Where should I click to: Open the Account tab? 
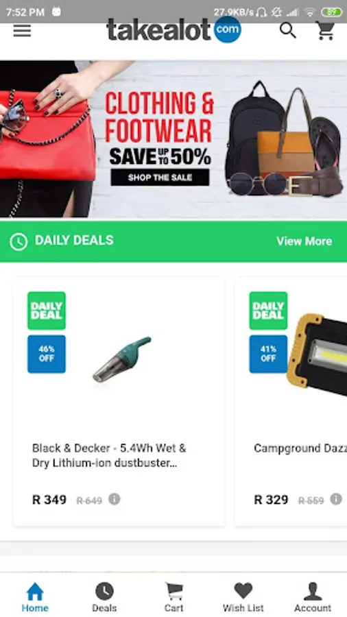313,597
